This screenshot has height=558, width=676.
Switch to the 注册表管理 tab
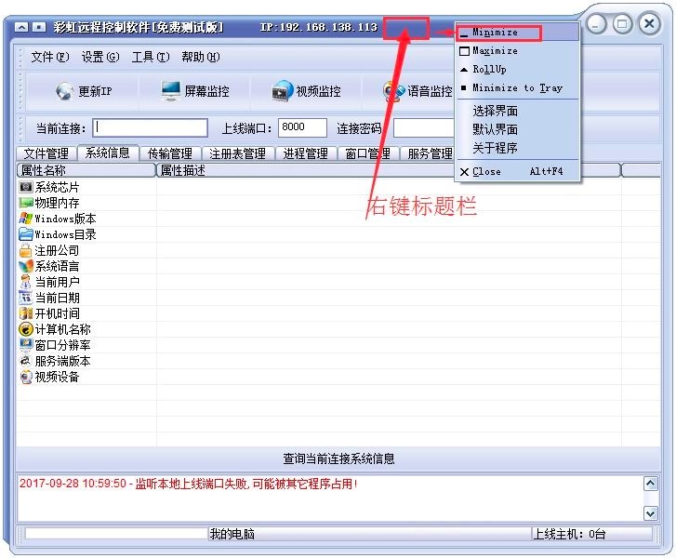pos(237,153)
